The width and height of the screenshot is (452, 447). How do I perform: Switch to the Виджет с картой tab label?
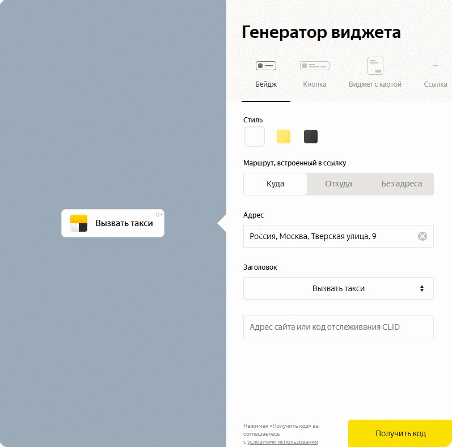[375, 84]
